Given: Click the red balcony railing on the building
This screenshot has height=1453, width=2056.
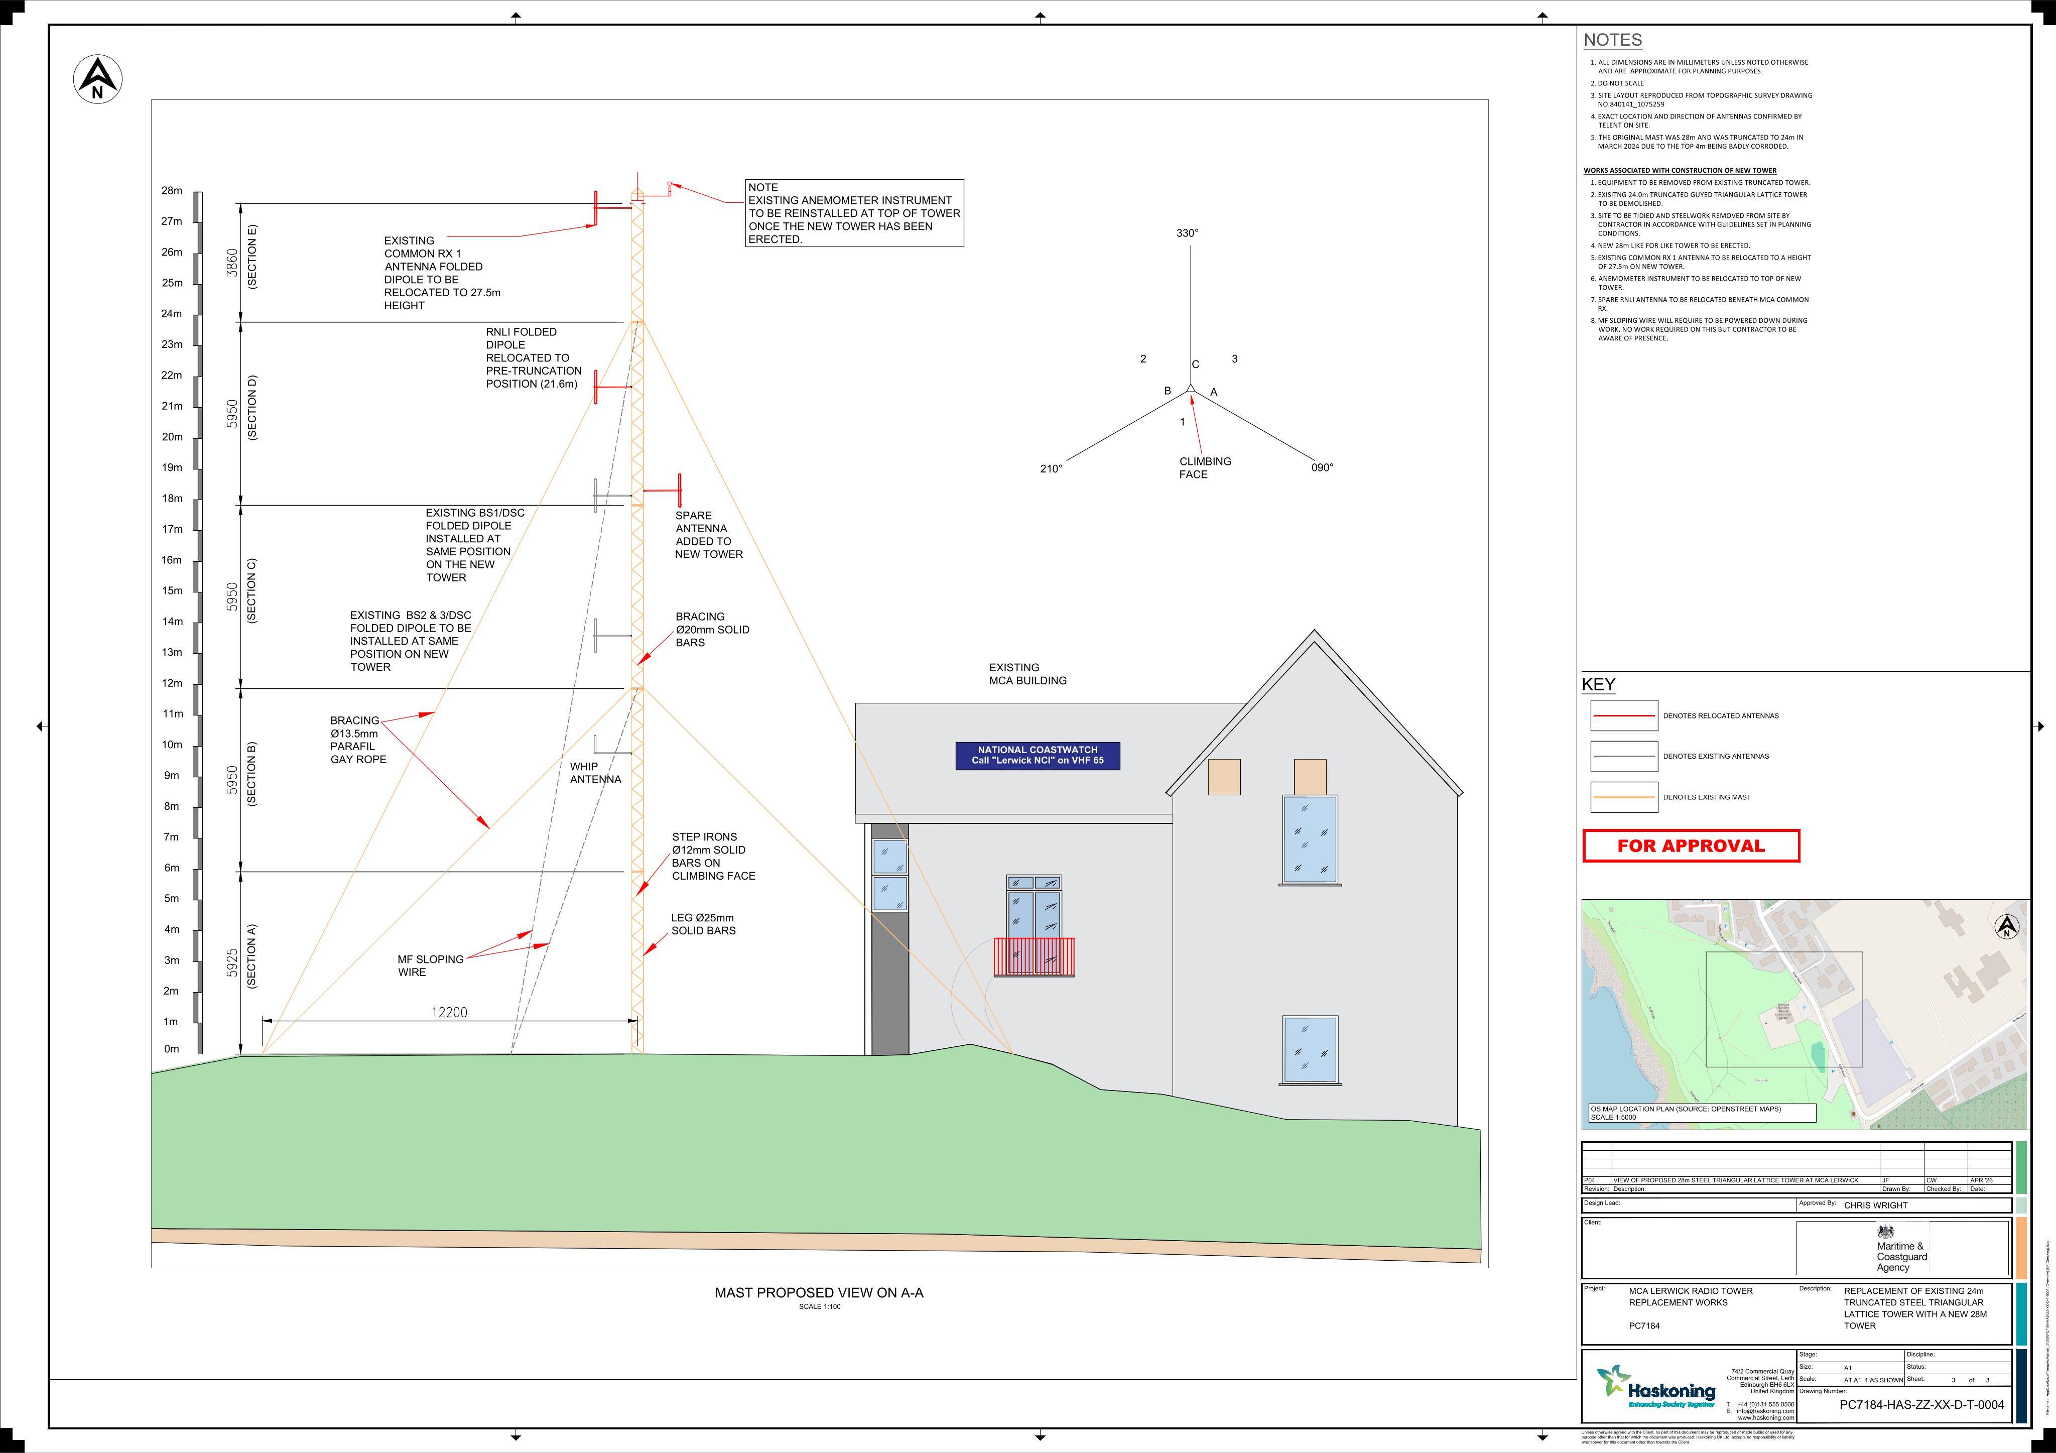Looking at the screenshot, I should pos(1034,957).
